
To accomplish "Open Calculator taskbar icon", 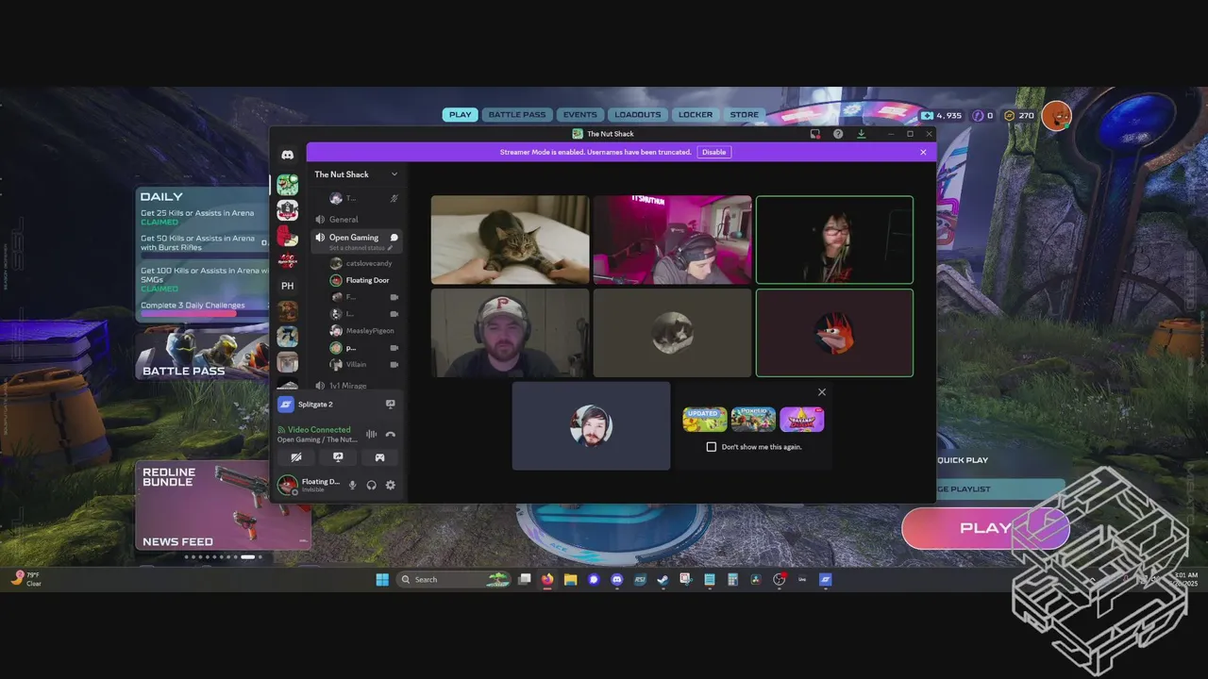I will pos(732,580).
